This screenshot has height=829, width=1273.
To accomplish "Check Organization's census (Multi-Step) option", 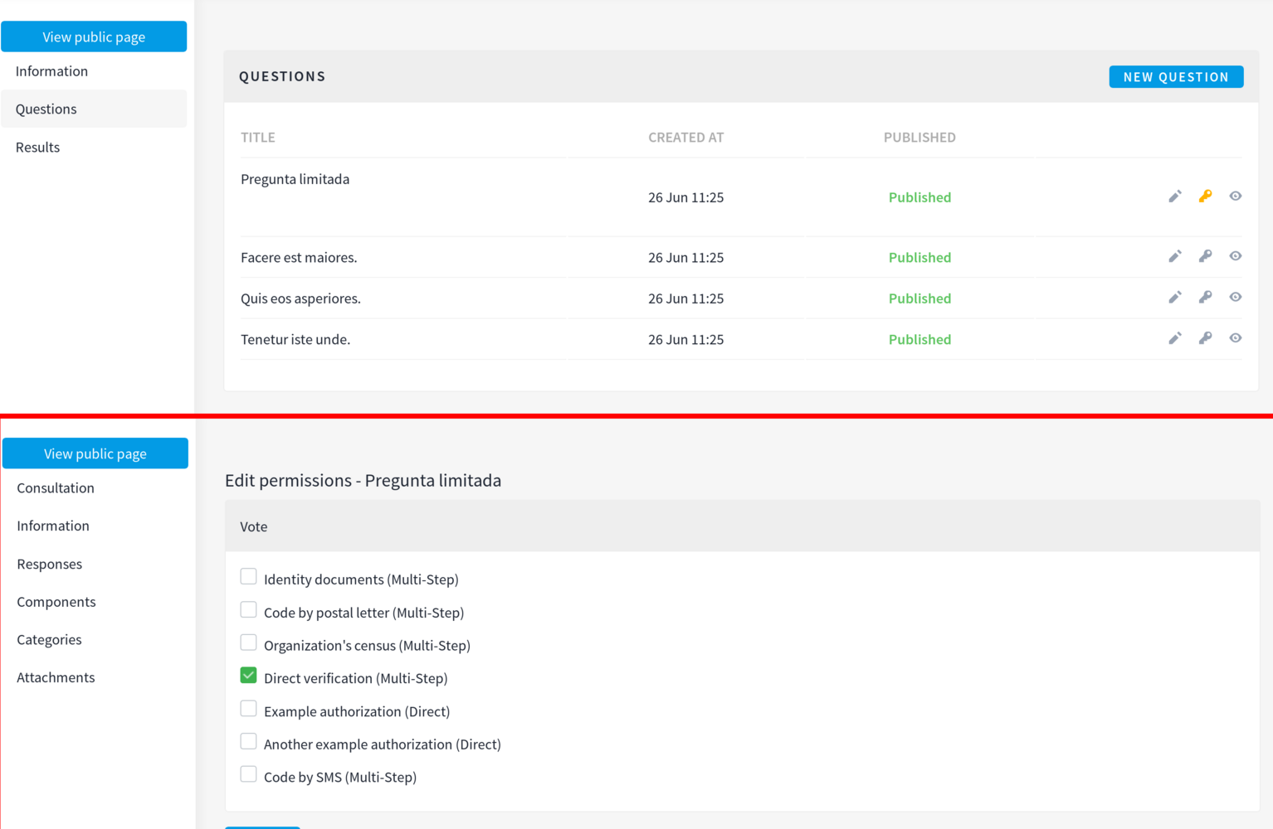I will pyautogui.click(x=248, y=642).
